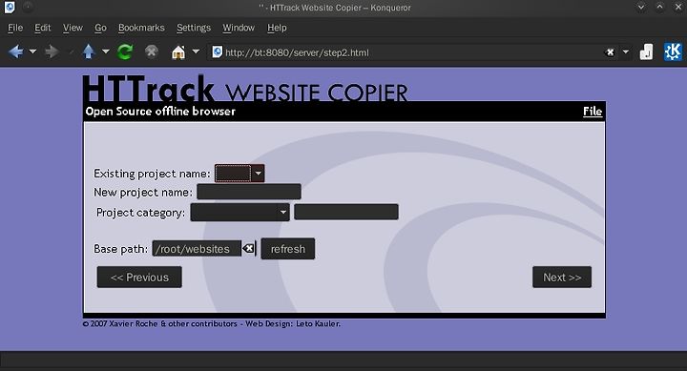Open the Project category dropdown
The width and height of the screenshot is (687, 371).
pos(240,213)
